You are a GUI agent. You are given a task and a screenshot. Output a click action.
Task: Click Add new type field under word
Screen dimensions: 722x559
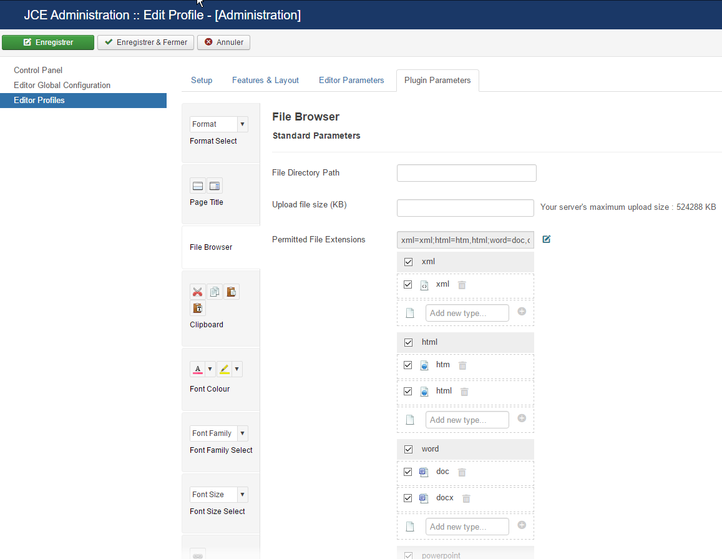coord(467,527)
